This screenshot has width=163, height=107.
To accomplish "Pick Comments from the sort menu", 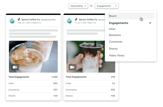I will [x=116, y=42].
